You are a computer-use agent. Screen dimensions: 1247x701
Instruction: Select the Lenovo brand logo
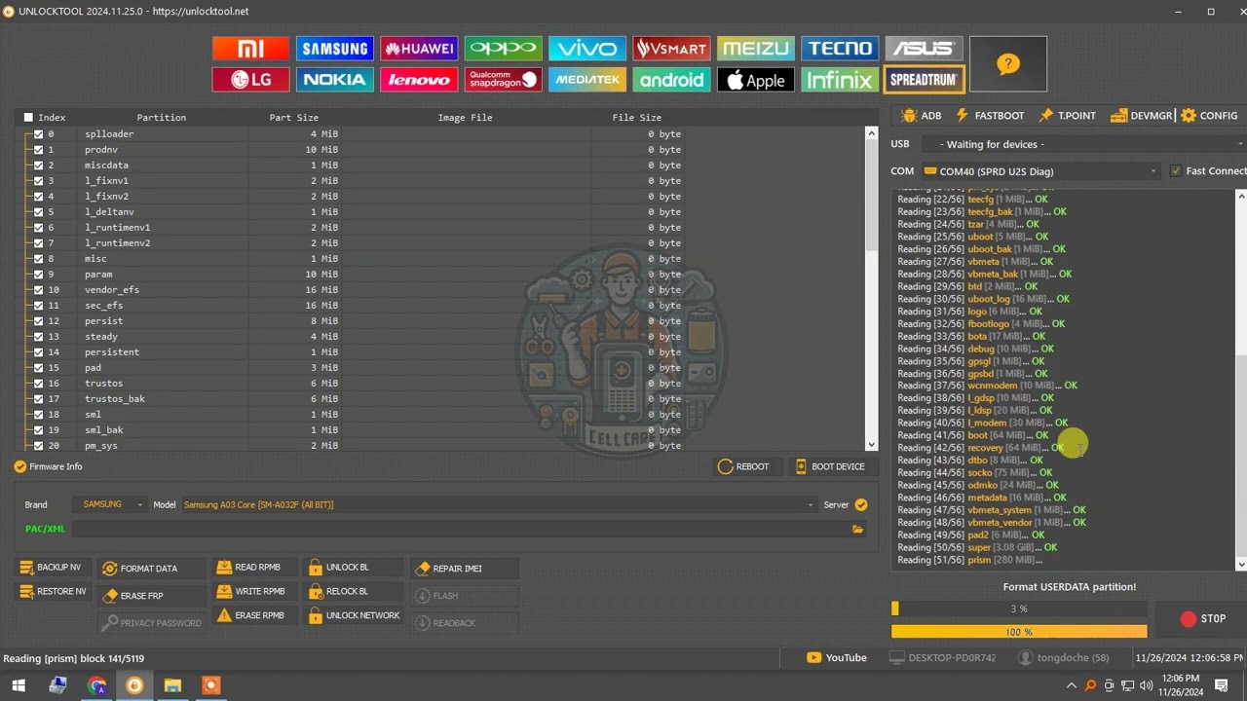tap(419, 80)
